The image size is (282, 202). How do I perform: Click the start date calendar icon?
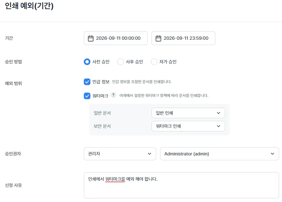pyautogui.click(x=91, y=38)
